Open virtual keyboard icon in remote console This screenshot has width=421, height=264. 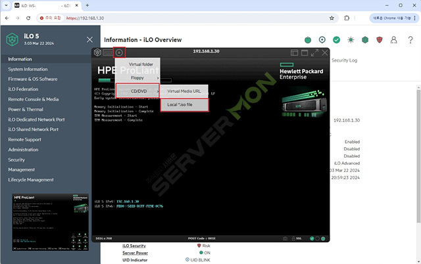(x=108, y=53)
